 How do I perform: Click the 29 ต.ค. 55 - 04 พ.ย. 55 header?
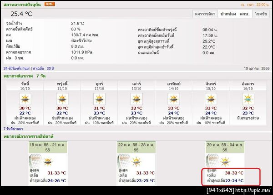pyautogui.click(x=225, y=147)
